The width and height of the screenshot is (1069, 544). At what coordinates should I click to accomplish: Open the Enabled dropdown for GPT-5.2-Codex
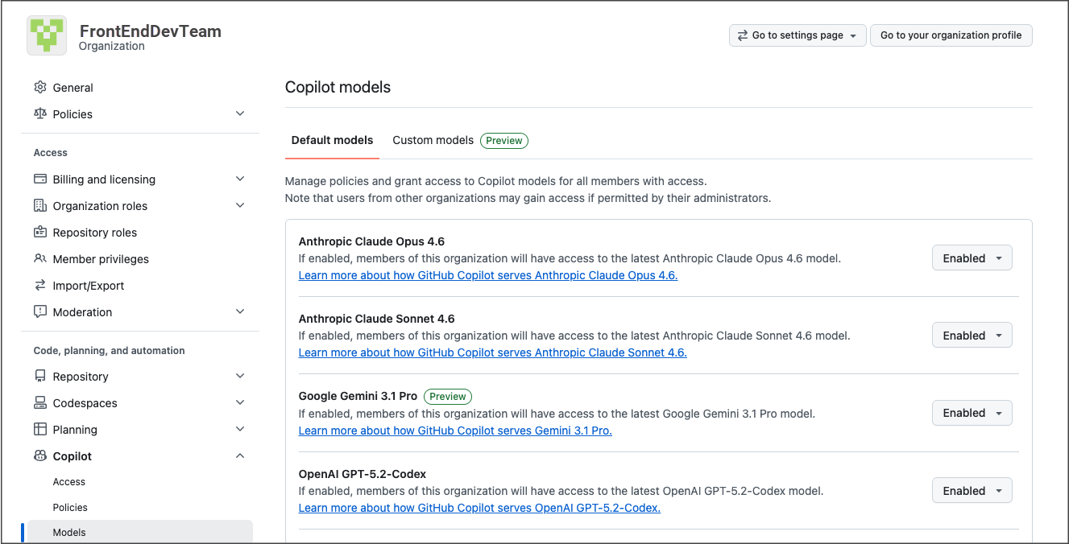(972, 491)
